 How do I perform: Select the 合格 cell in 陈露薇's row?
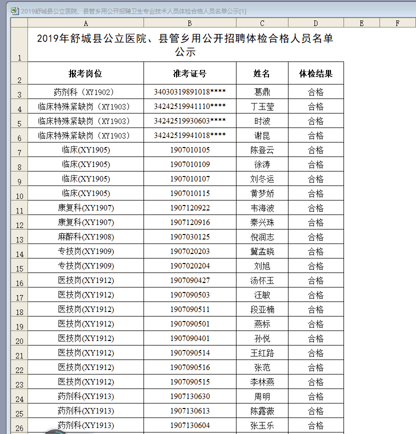(x=316, y=411)
